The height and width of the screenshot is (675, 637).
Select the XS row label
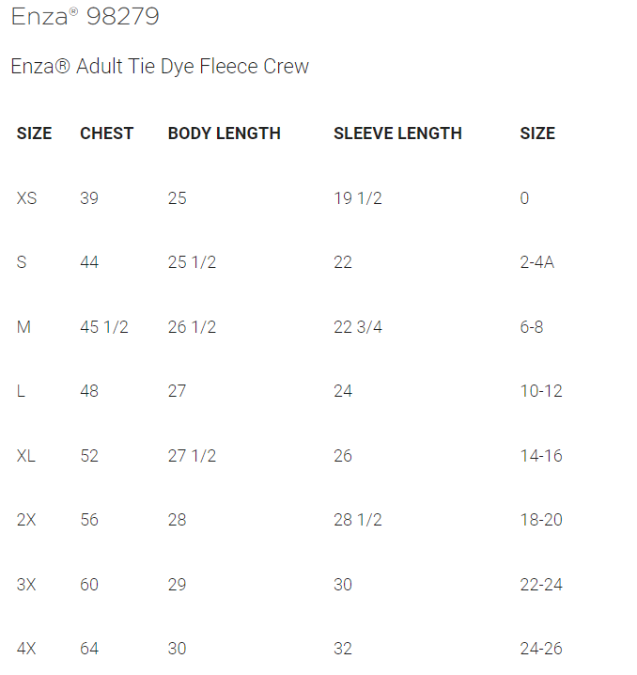coord(26,198)
